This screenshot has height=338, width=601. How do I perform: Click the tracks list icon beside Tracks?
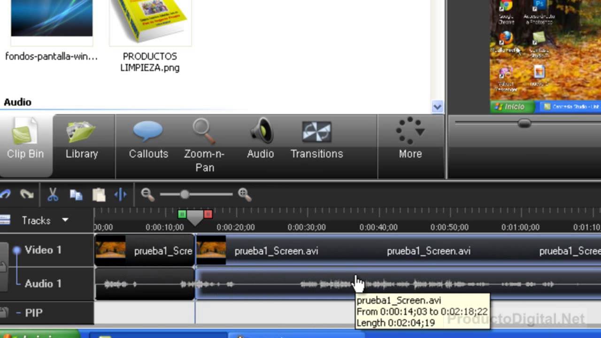[5, 220]
